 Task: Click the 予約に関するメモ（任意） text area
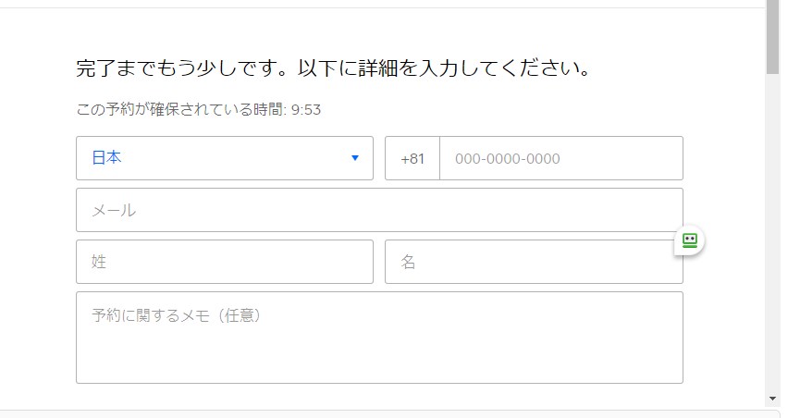(379, 338)
